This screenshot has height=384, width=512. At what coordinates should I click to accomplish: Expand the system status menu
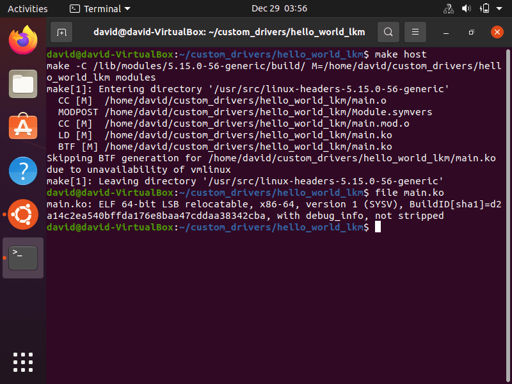click(x=499, y=9)
